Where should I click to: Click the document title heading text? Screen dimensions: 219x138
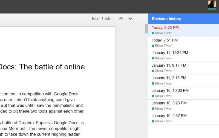(42, 67)
